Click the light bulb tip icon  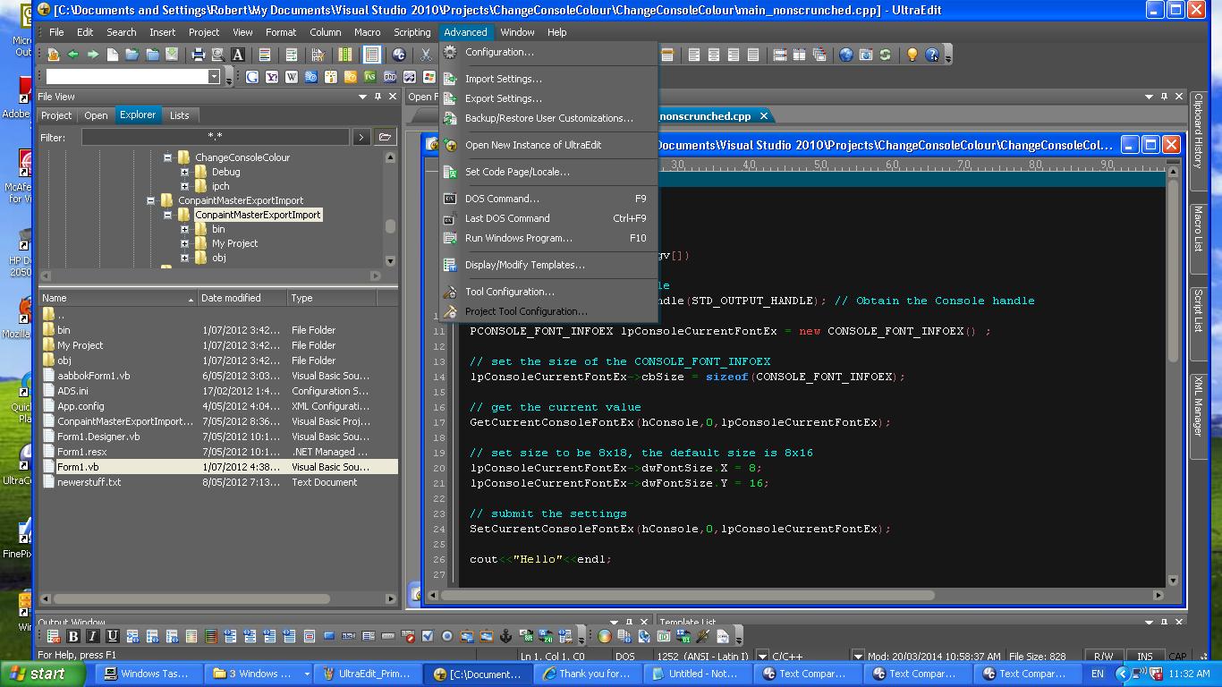coord(912,55)
